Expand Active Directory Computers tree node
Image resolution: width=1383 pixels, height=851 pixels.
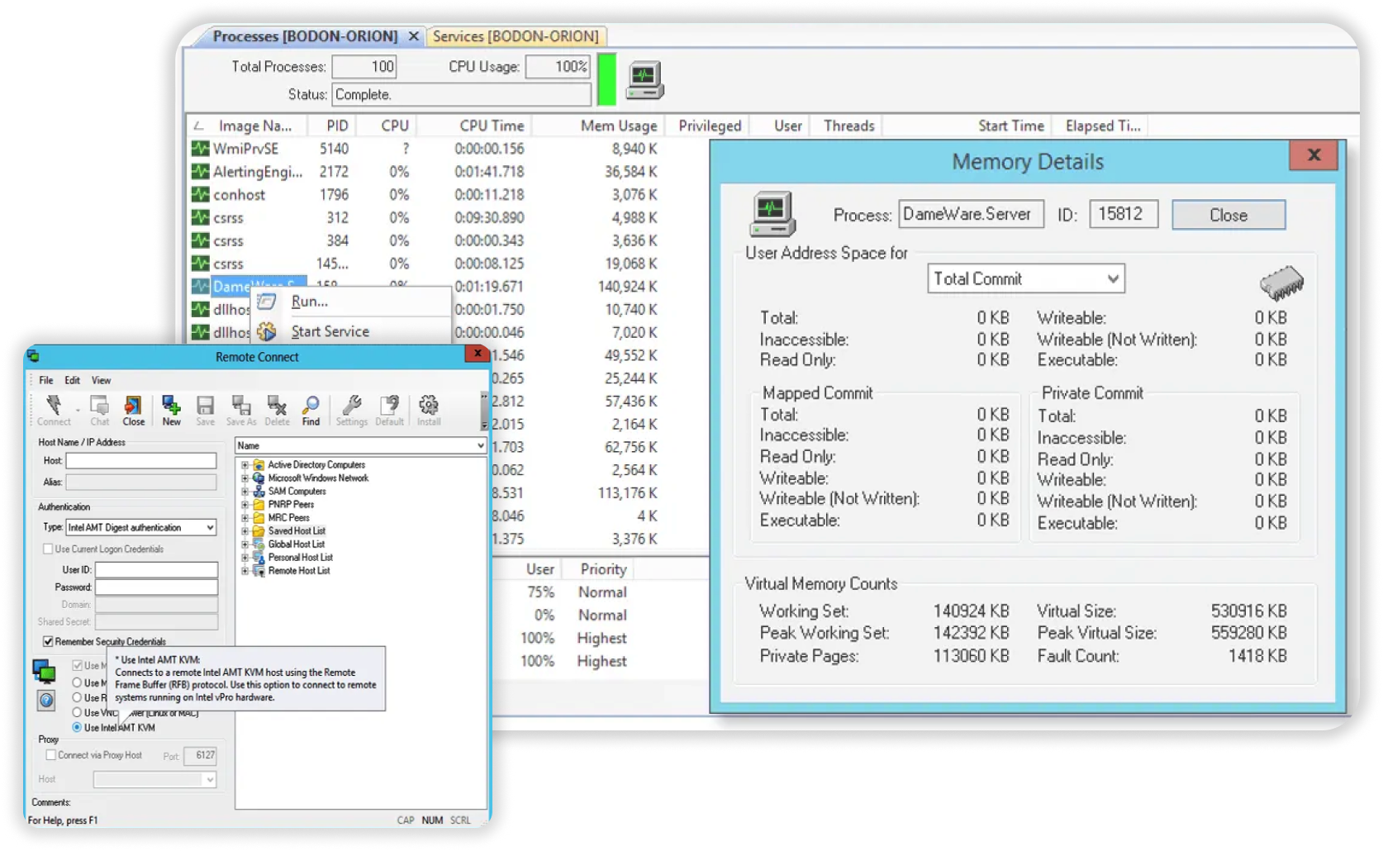pos(245,465)
